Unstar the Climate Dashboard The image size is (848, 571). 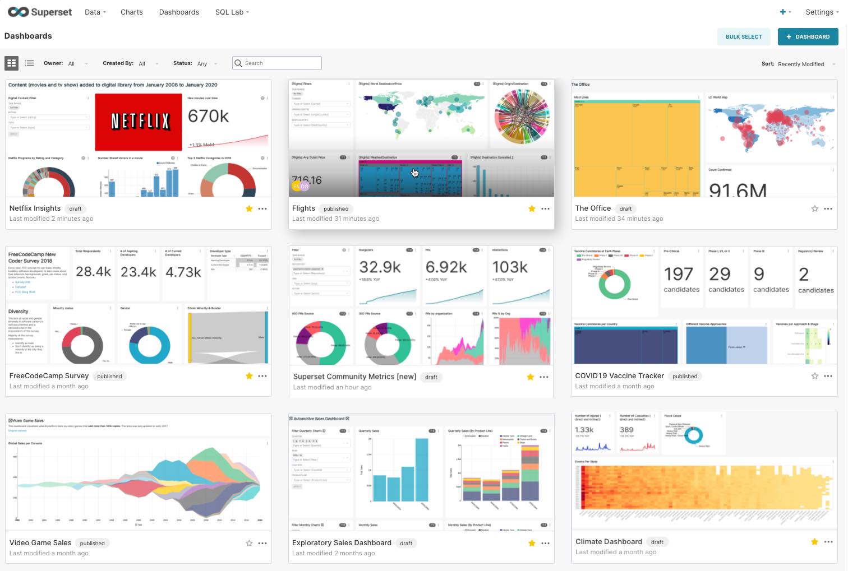point(814,542)
